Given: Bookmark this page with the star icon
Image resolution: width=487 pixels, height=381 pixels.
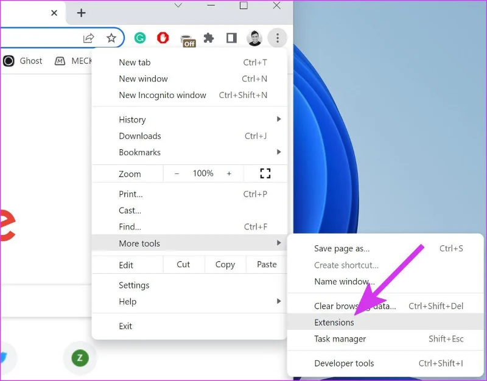Looking at the screenshot, I should click(x=111, y=38).
